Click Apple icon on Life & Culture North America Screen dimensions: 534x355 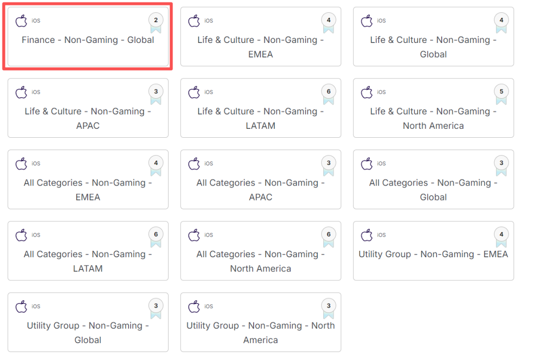click(367, 92)
